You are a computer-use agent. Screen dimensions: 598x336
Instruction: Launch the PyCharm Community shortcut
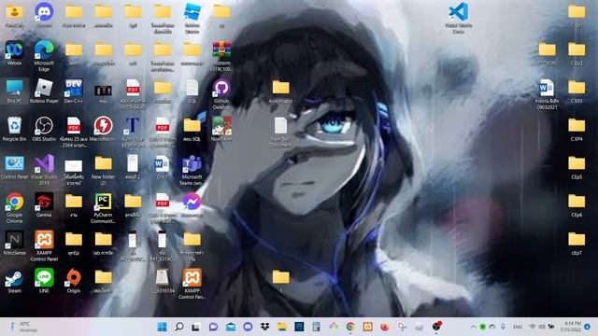103,208
